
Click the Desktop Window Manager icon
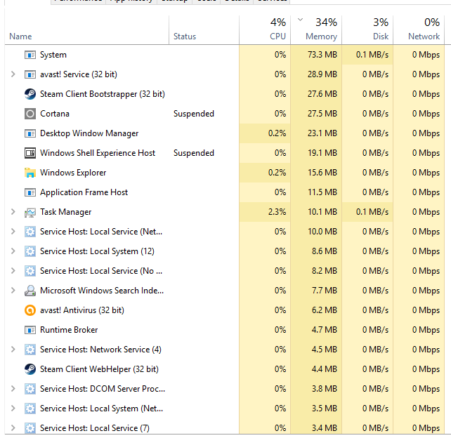(30, 133)
